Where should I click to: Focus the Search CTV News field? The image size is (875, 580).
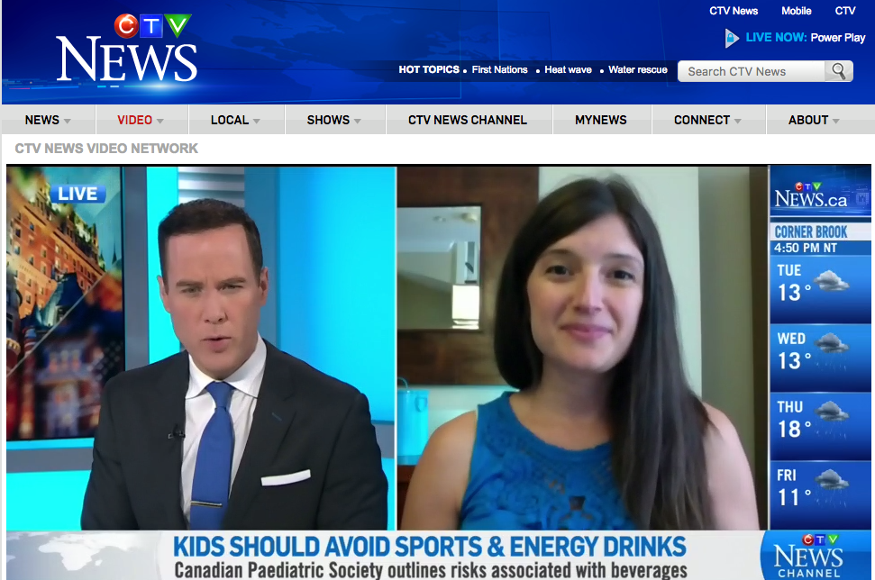(752, 71)
